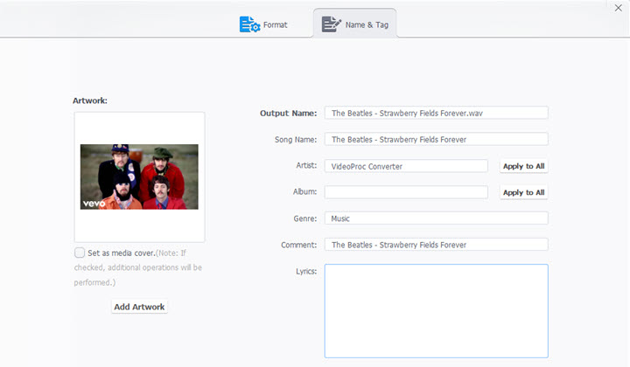Apply the Artist value to all files
This screenshot has width=630, height=367.
coord(523,166)
